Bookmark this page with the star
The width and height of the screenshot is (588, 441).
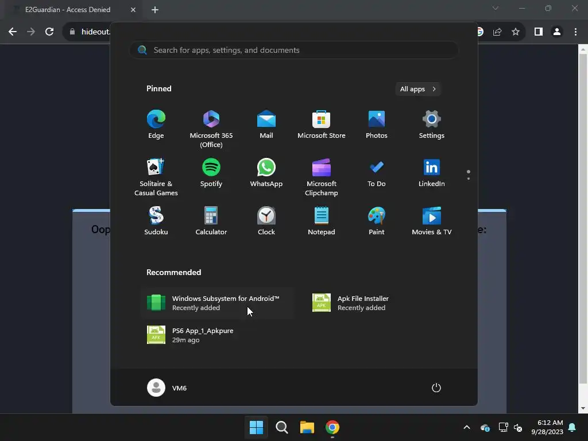[x=516, y=32]
